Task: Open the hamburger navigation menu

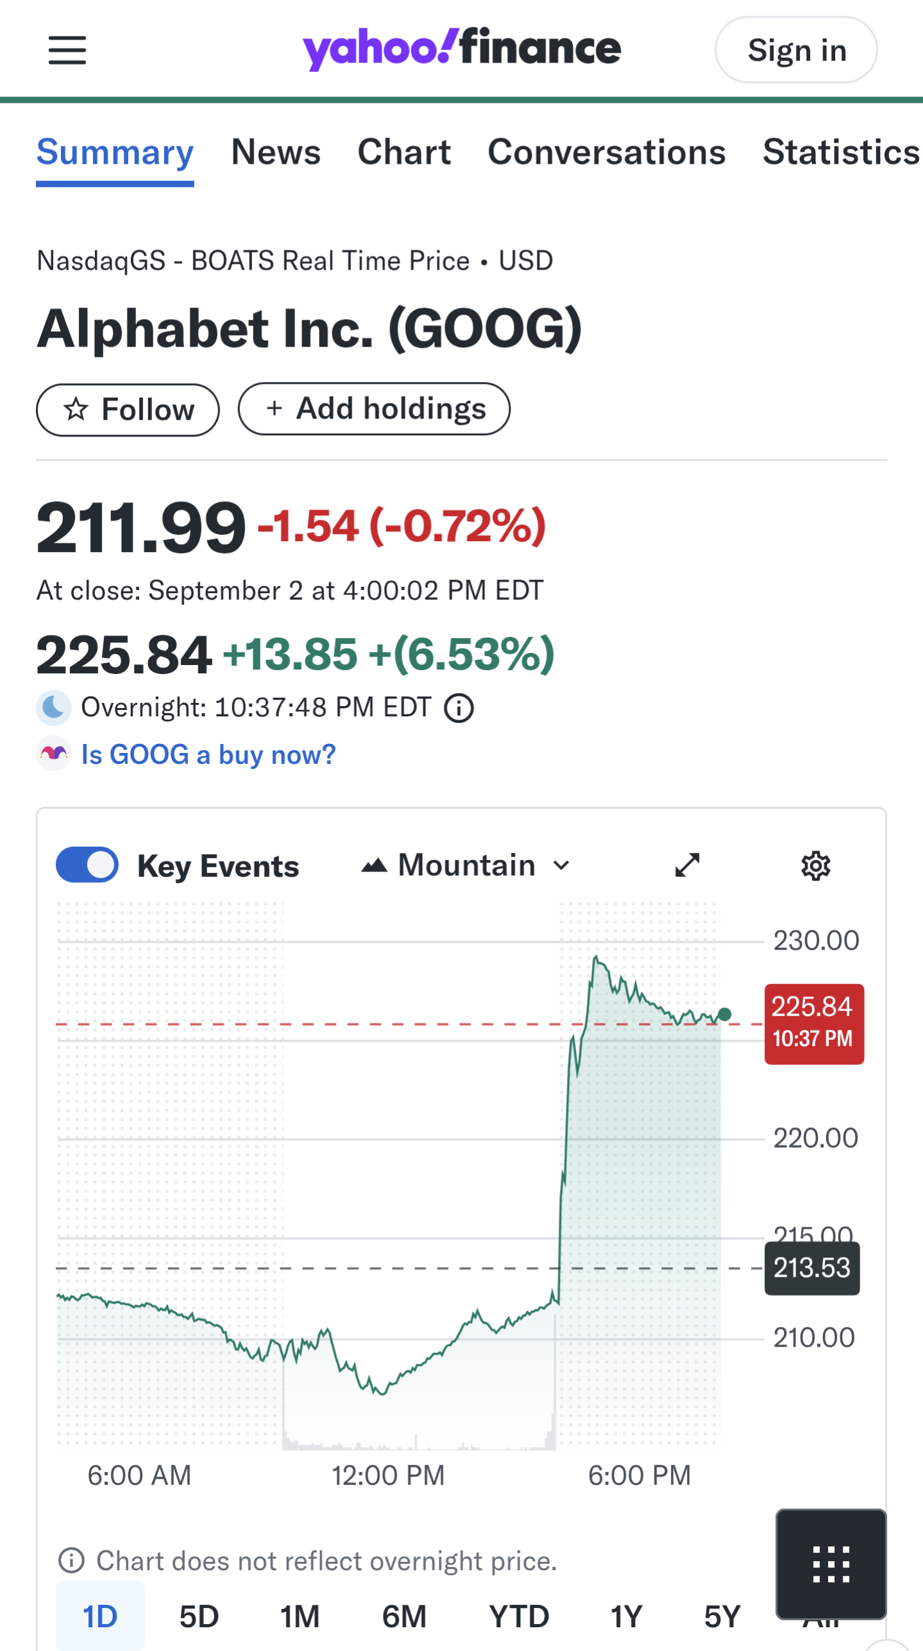Action: click(67, 50)
